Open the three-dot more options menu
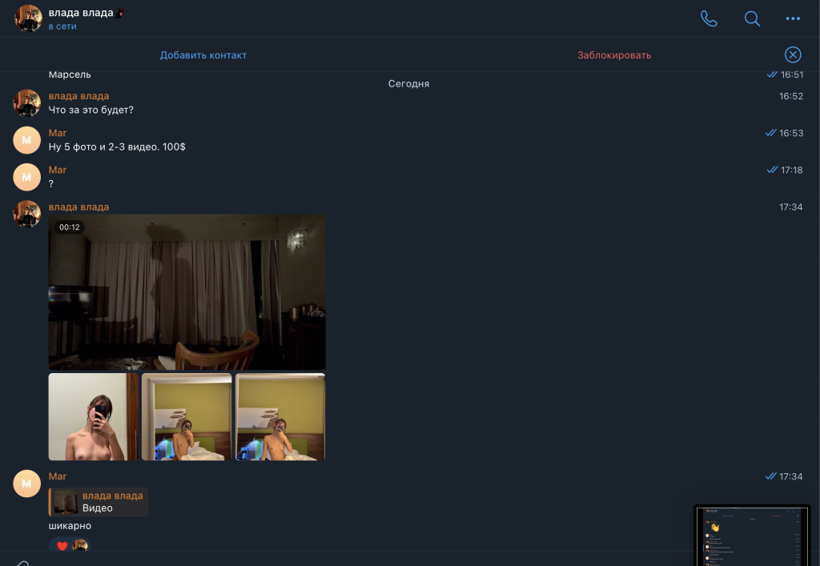Screen dimensions: 820x566 (793, 18)
